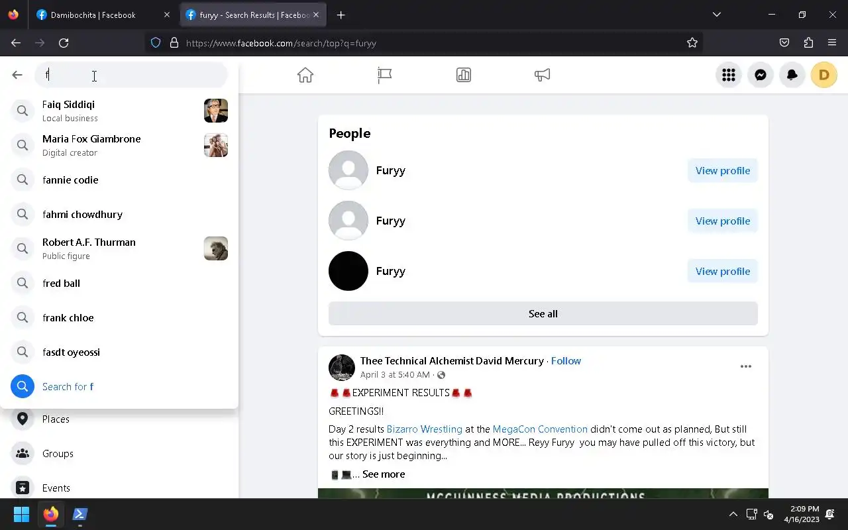Viewport: 848px width, 530px height.
Task: Click the volume muted tray icon
Action: pyautogui.click(x=768, y=514)
